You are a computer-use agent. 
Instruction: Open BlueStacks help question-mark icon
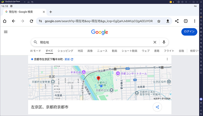pos(182,2)
